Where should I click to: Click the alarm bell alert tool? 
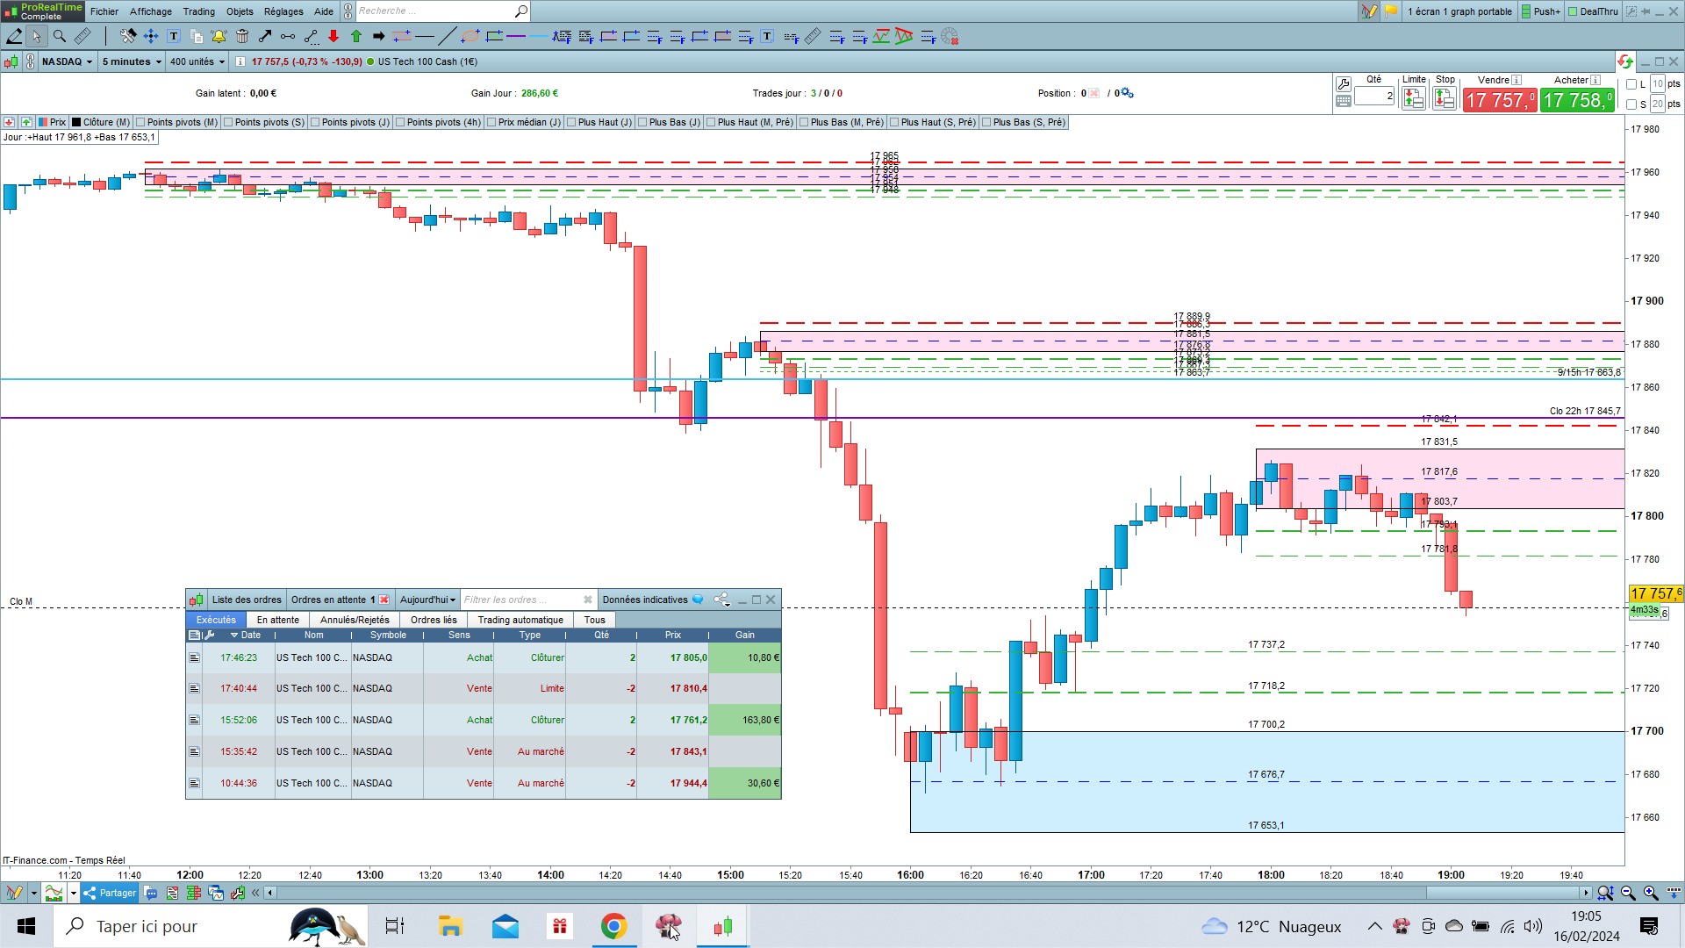tap(219, 36)
